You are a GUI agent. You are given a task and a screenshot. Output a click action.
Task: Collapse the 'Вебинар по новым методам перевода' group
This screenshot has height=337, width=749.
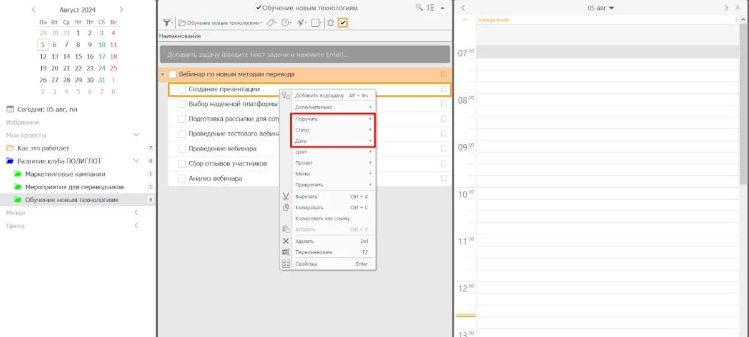point(163,74)
